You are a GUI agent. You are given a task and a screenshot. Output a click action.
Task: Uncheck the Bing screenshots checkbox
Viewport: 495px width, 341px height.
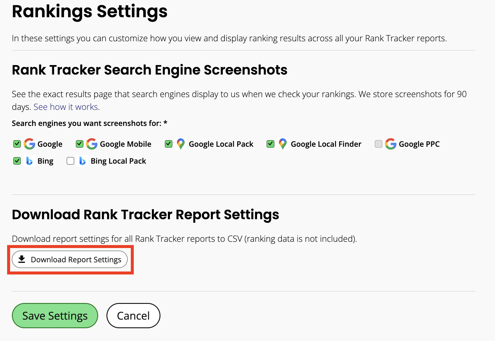(x=17, y=161)
